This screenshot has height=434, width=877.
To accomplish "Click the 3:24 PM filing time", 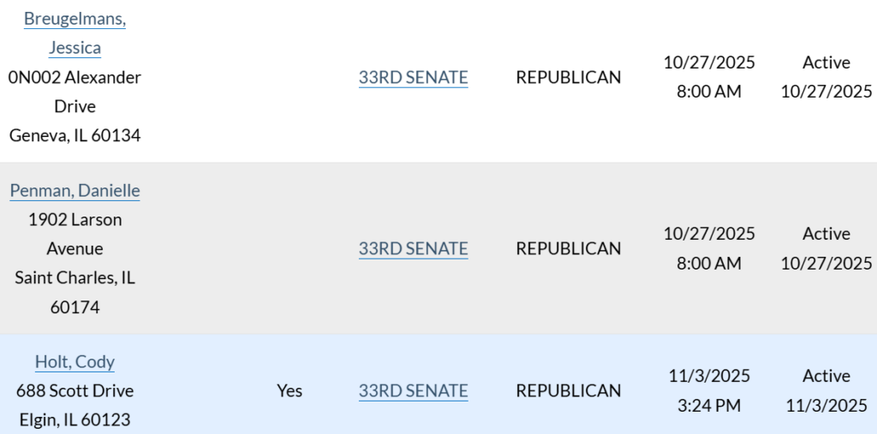I will (x=708, y=405).
